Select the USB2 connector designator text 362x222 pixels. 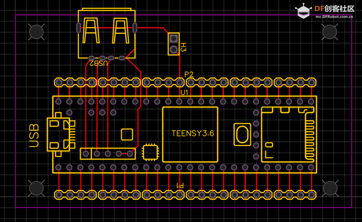pyautogui.click(x=99, y=63)
